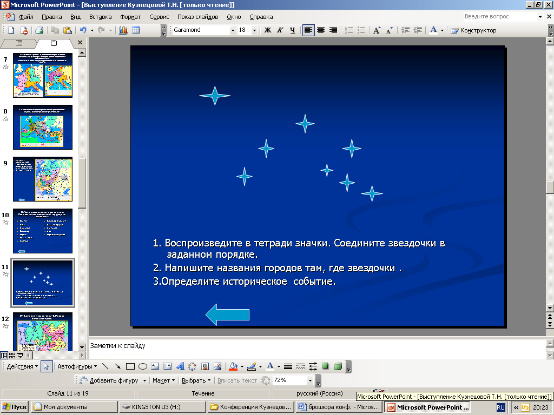Insert a Text Box from drawing toolbar
The width and height of the screenshot is (554, 415).
[155, 366]
